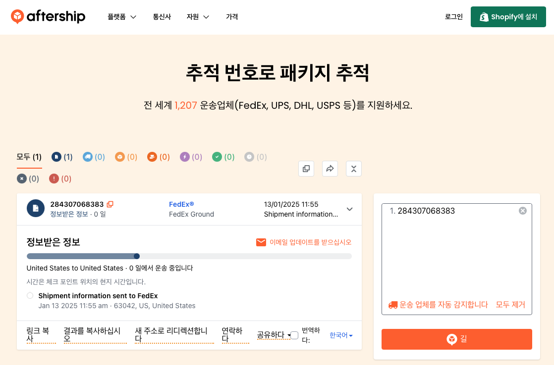Click 이메일 업데이트를 받으십시오 link
The height and width of the screenshot is (365, 554).
[x=310, y=242]
